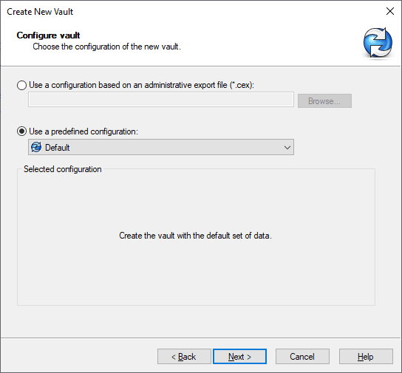Screen dimensions: 402x373
Task: Focus the export file path input field
Action: 161,100
